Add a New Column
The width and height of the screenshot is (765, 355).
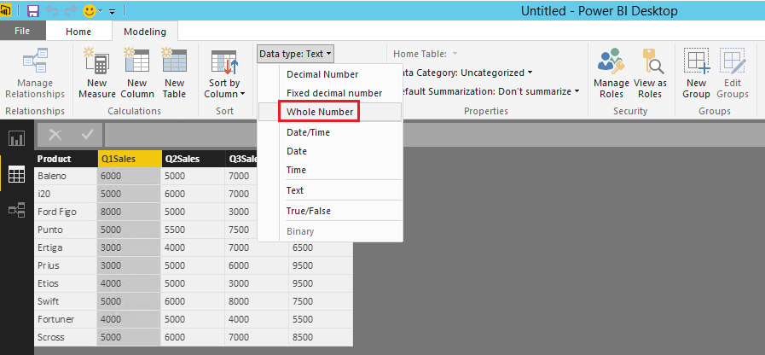(x=137, y=73)
